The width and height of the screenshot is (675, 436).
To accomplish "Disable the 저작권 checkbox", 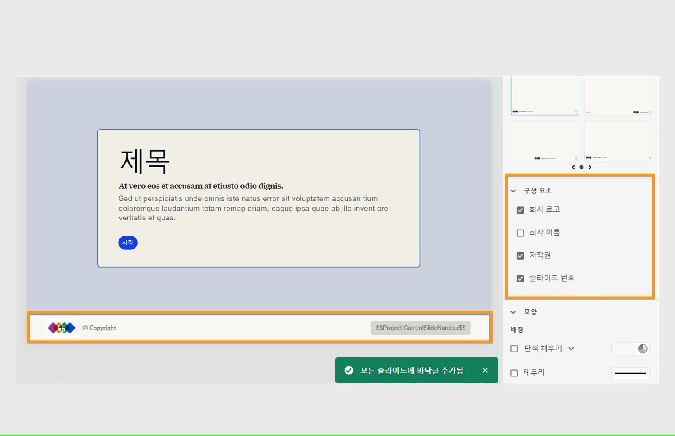I will click(x=520, y=255).
